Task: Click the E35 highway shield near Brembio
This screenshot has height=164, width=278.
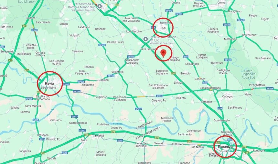Action: [173, 73]
